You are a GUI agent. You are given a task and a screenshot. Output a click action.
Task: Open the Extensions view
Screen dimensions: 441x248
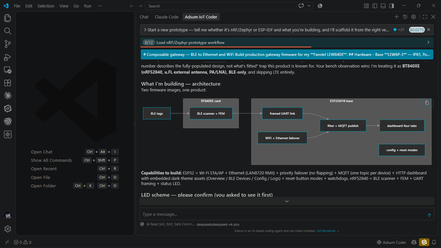coord(7,83)
